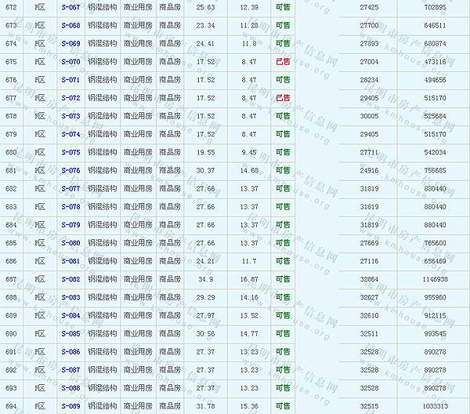Click the S-082 unit link
Screen dimensions: 470x414
pyautogui.click(x=70, y=279)
